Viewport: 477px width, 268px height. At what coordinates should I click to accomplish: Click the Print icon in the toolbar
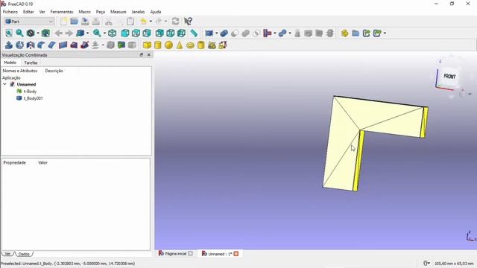(x=96, y=22)
